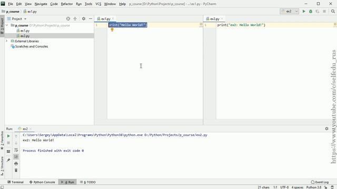Open the VCS menu
This screenshot has width=337, height=189.
98,4
